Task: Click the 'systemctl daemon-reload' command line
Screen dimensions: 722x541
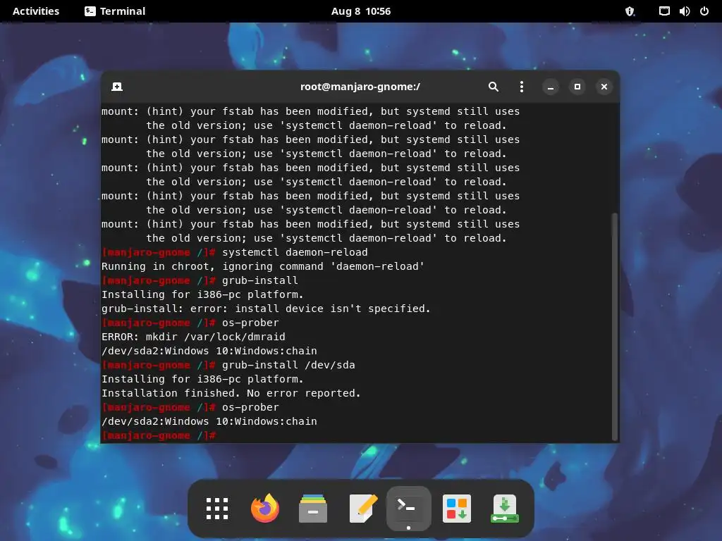Action: [x=234, y=252]
